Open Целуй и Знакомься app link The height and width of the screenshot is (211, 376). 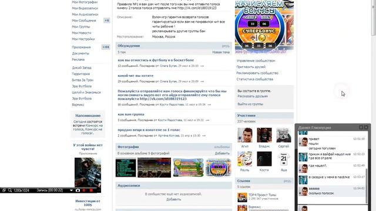86,93
